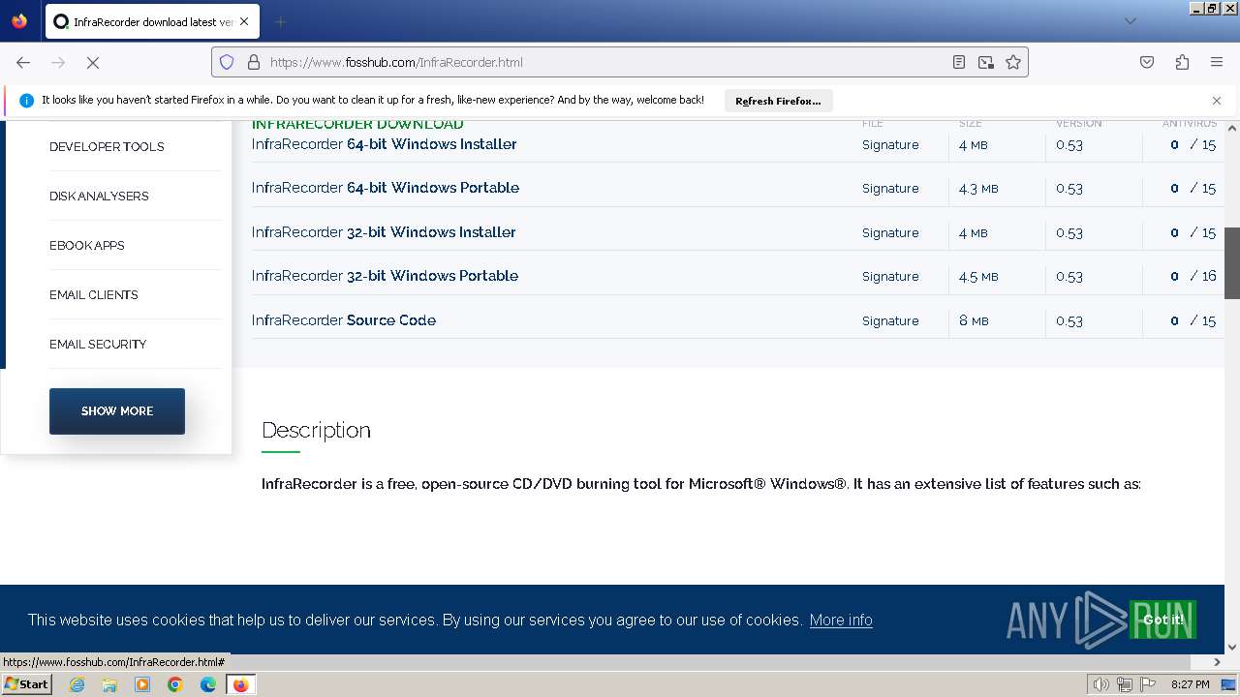Toggle reader view icon in address bar
The width and height of the screenshot is (1240, 697).
point(959,62)
